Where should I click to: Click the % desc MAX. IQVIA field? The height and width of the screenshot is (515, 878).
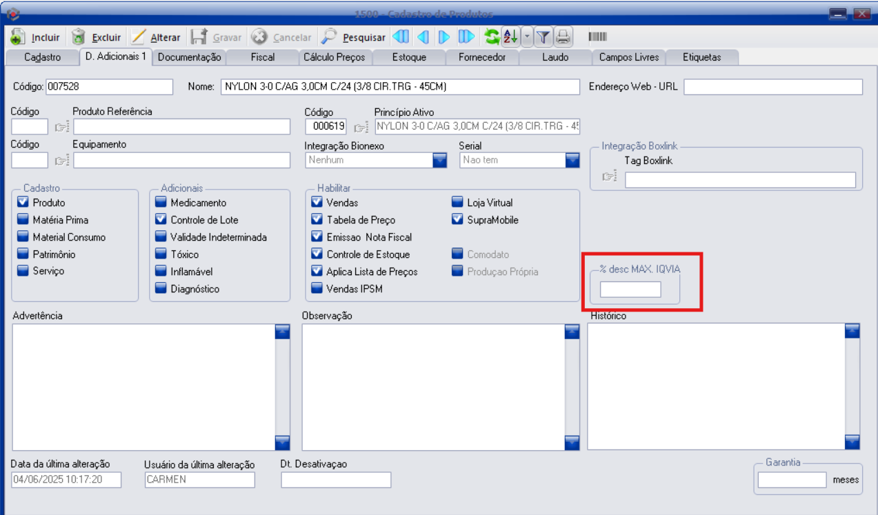point(630,290)
